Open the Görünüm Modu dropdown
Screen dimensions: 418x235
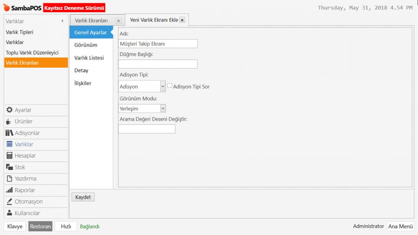point(163,109)
